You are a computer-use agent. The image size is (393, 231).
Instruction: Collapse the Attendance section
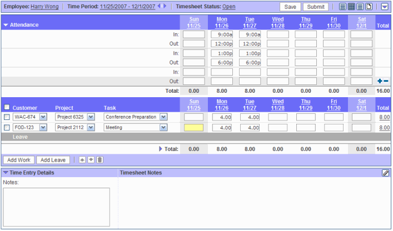[x=6, y=25]
